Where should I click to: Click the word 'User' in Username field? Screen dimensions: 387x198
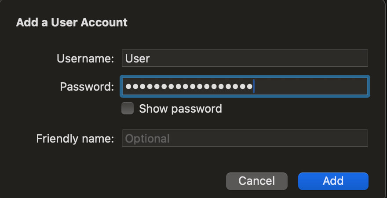coord(137,58)
